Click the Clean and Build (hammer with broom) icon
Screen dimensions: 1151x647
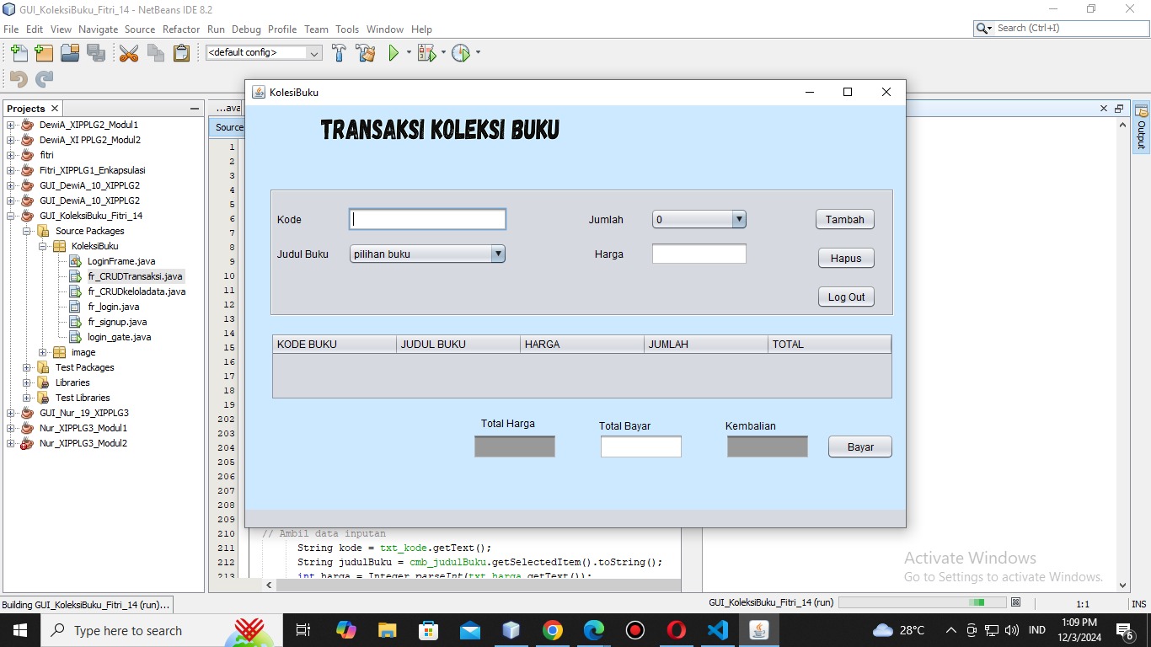coord(365,52)
